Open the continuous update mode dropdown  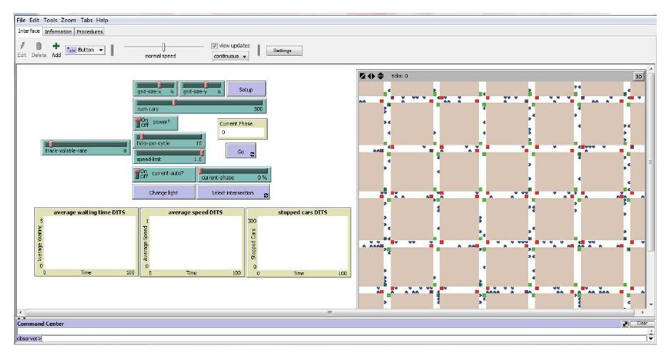[x=231, y=56]
